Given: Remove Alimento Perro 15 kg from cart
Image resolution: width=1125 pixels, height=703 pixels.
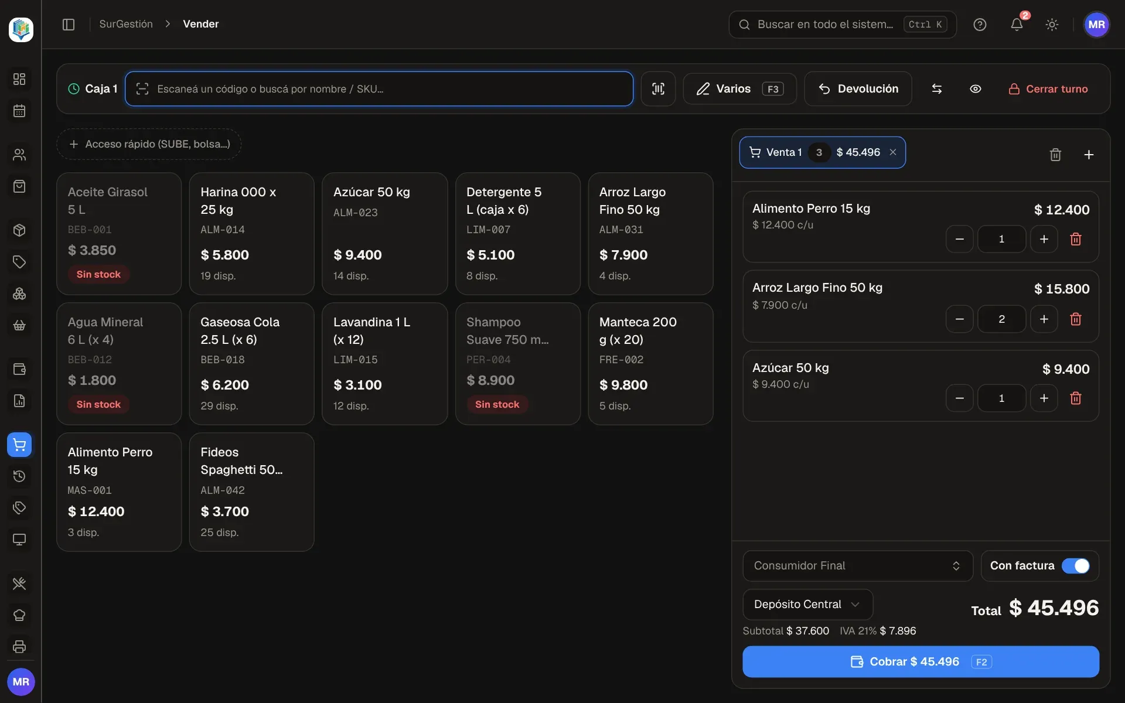Looking at the screenshot, I should pyautogui.click(x=1076, y=239).
